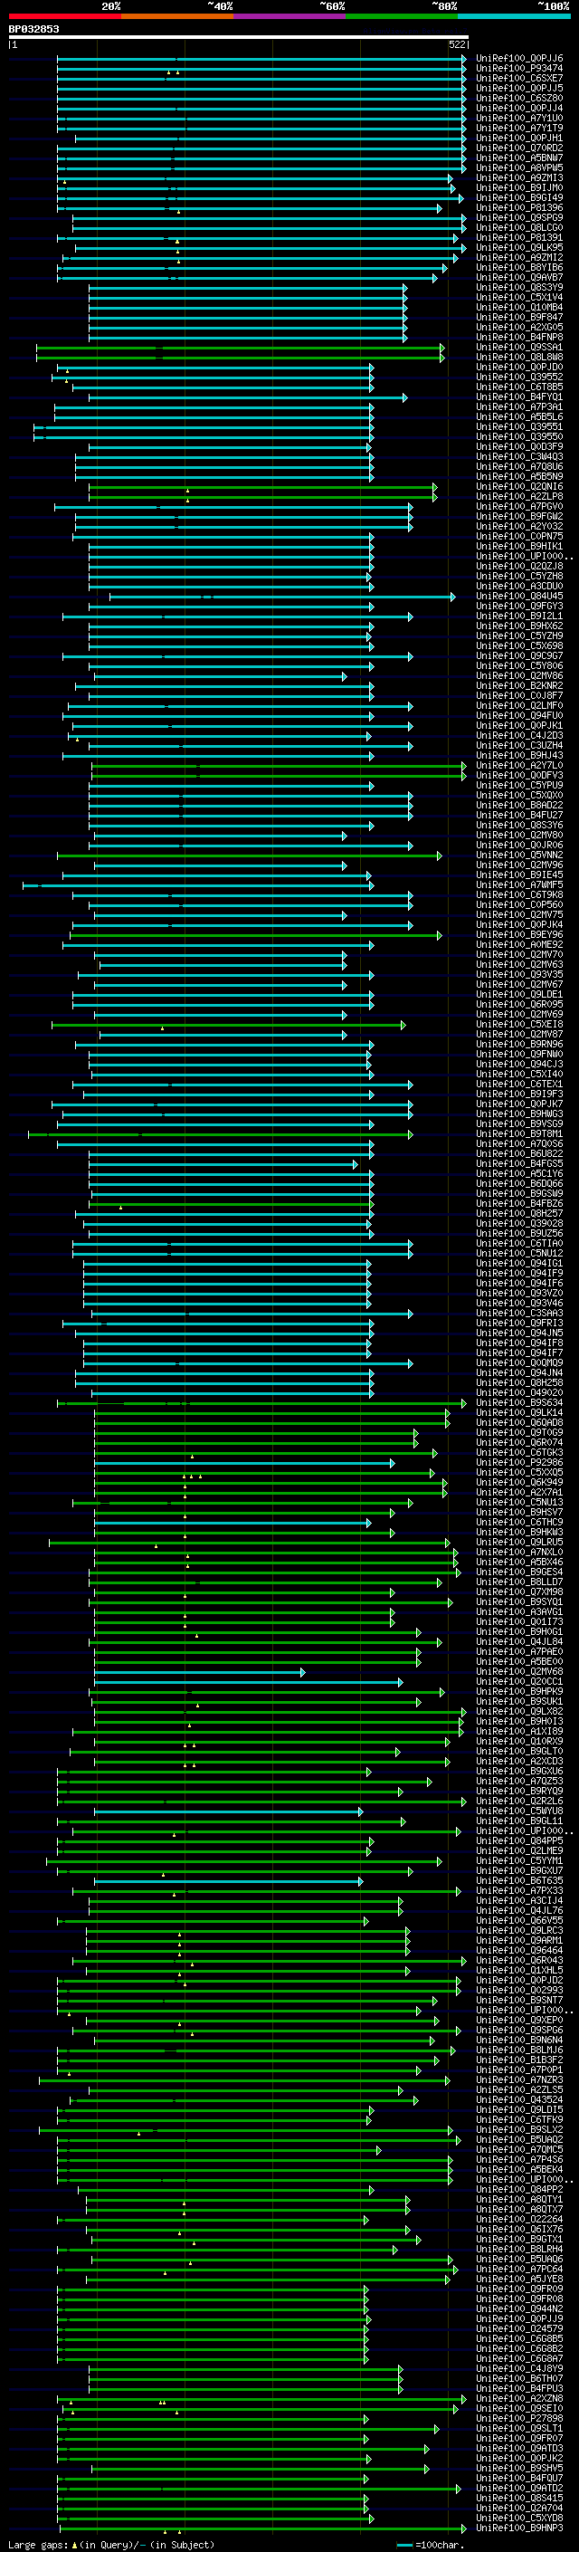The height and width of the screenshot is (2552, 579).
Task: Select the UniRef100_Q9LX82 label
Action: click(519, 1712)
